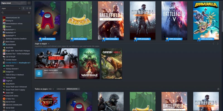
Task: Click the next arrow of Jogar a seguir shelf
Action: click(x=218, y=44)
